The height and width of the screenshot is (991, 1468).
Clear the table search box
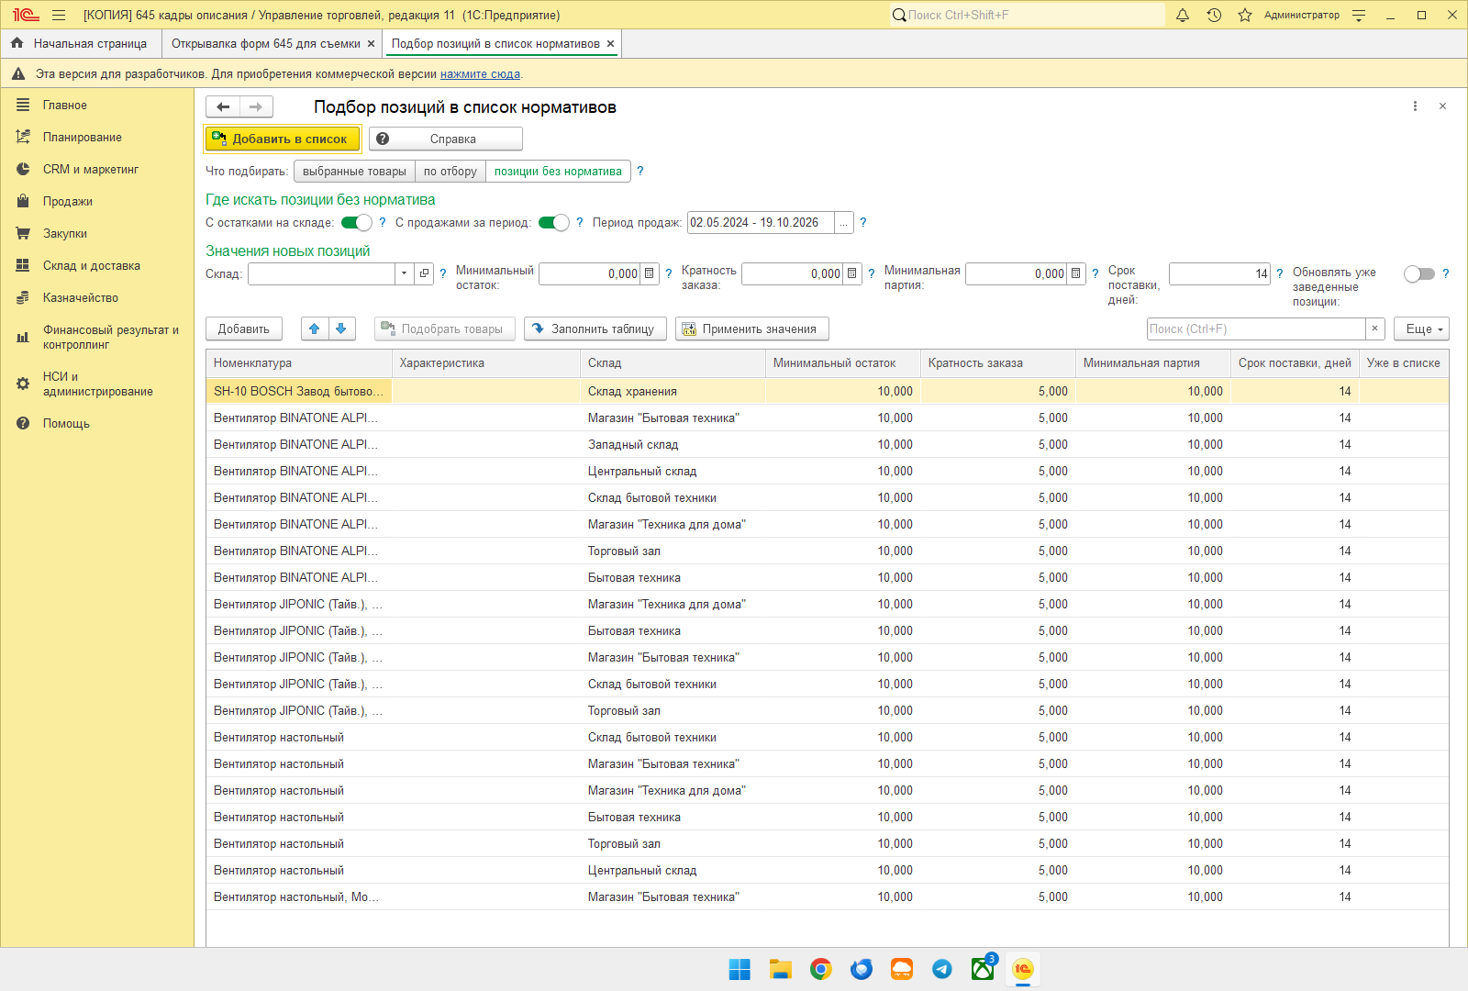pos(1374,328)
